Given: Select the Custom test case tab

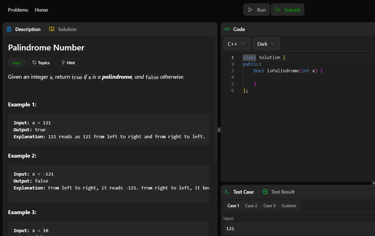Looking at the screenshot, I should 289,206.
